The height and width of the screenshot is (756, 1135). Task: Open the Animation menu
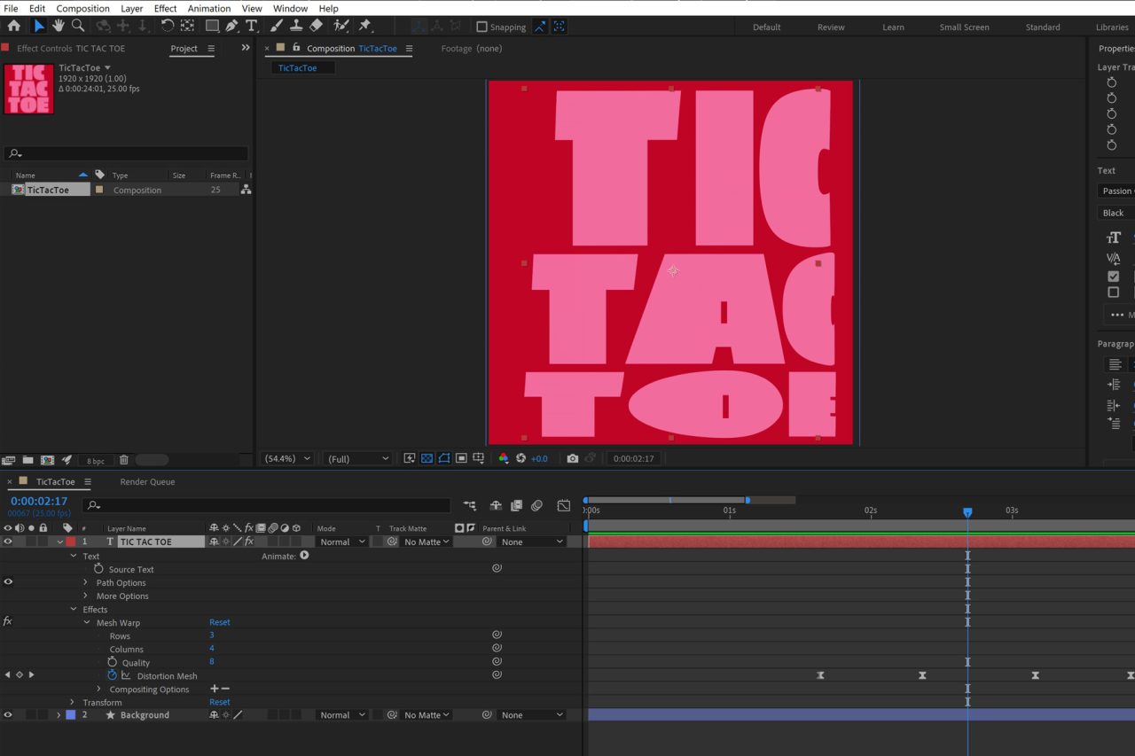point(208,8)
